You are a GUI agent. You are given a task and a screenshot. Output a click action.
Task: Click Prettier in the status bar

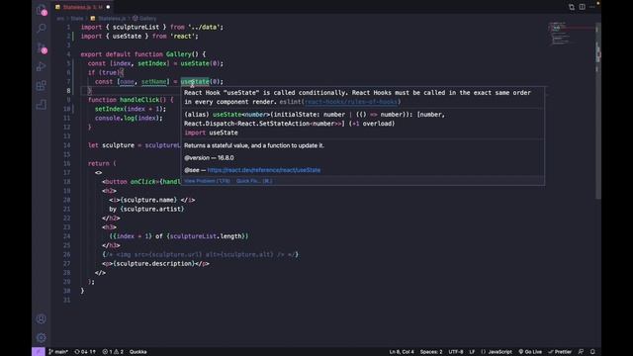560,352
